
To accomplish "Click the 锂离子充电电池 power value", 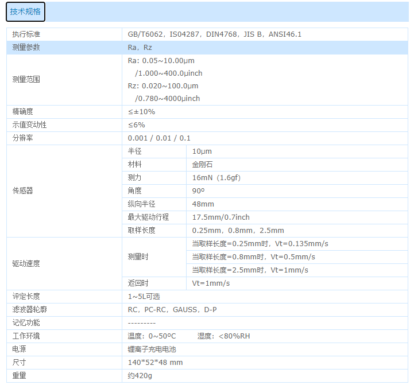I will tap(152, 349).
